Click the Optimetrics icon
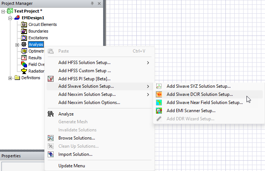265x171 pixels. click(24, 51)
